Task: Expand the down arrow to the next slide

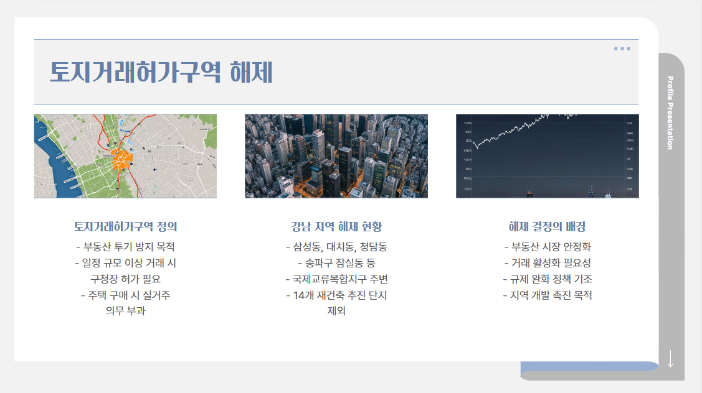Action: pyautogui.click(x=671, y=358)
